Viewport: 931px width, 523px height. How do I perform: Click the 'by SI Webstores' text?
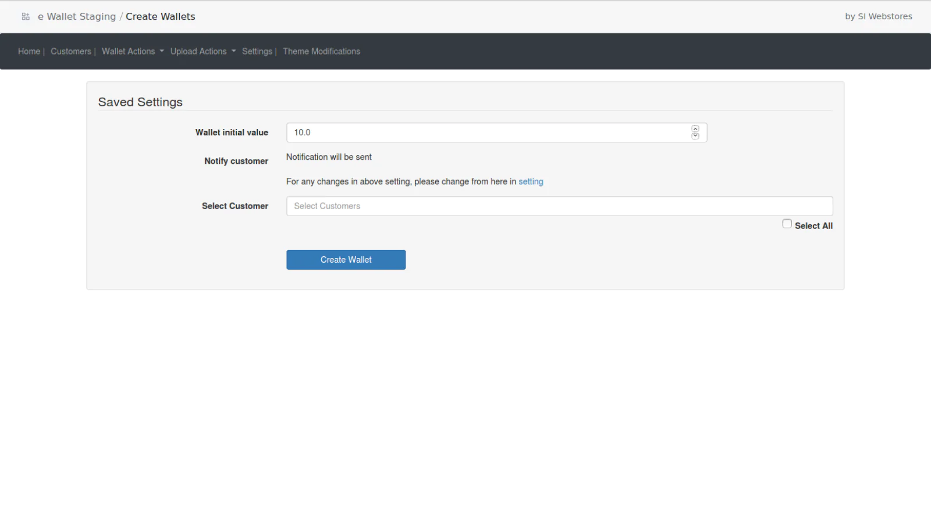click(x=878, y=17)
